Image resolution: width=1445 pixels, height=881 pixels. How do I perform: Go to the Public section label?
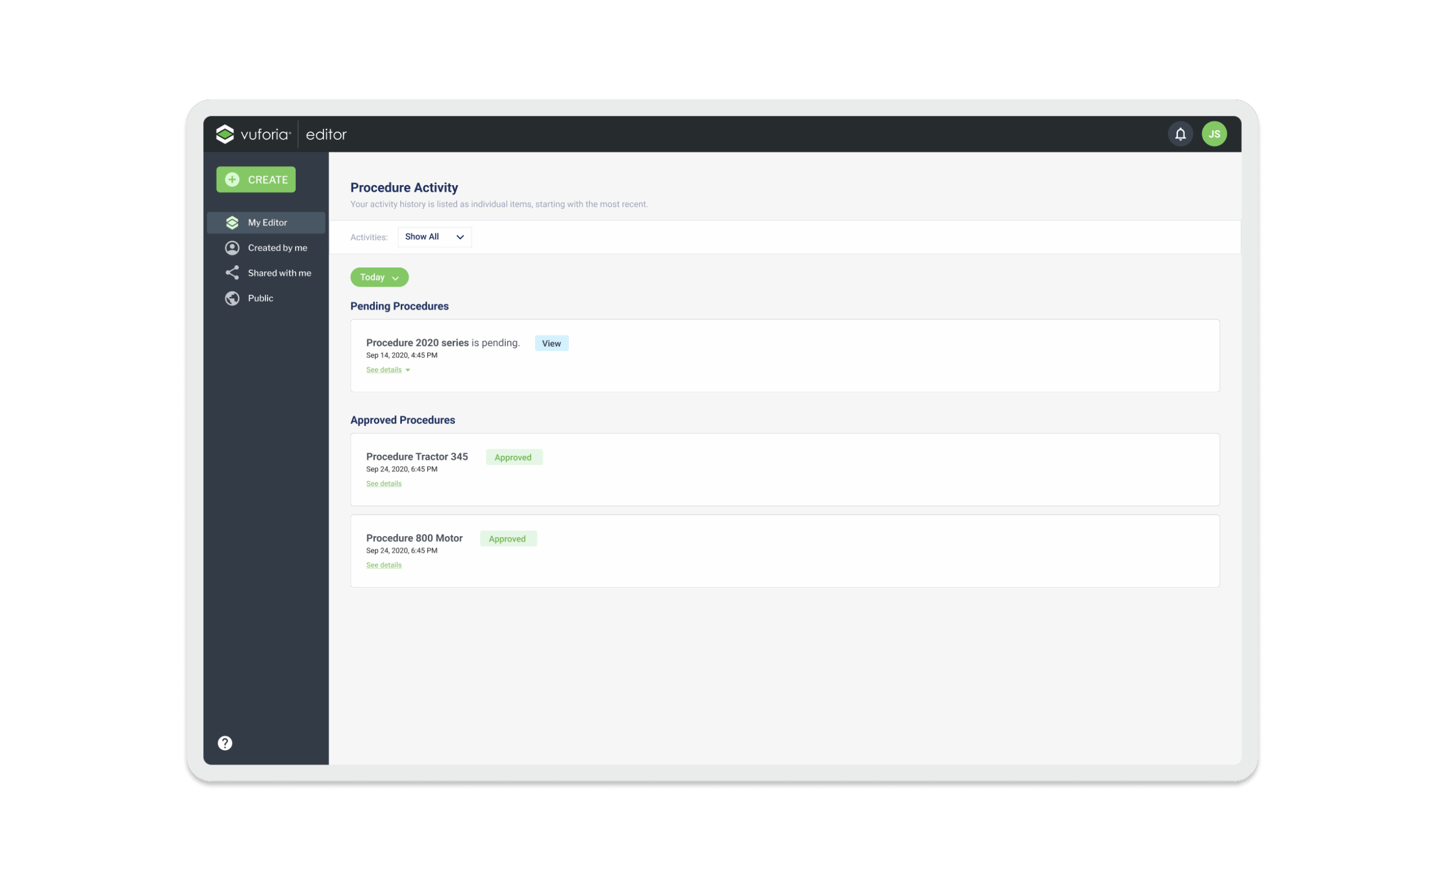point(260,298)
